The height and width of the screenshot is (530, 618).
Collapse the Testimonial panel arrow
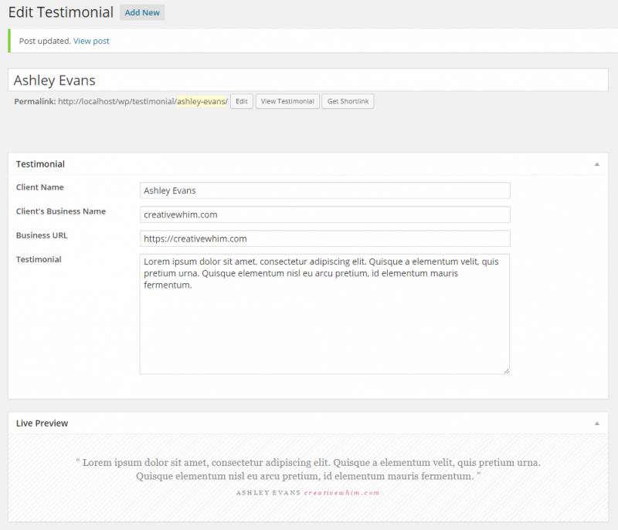coord(596,164)
